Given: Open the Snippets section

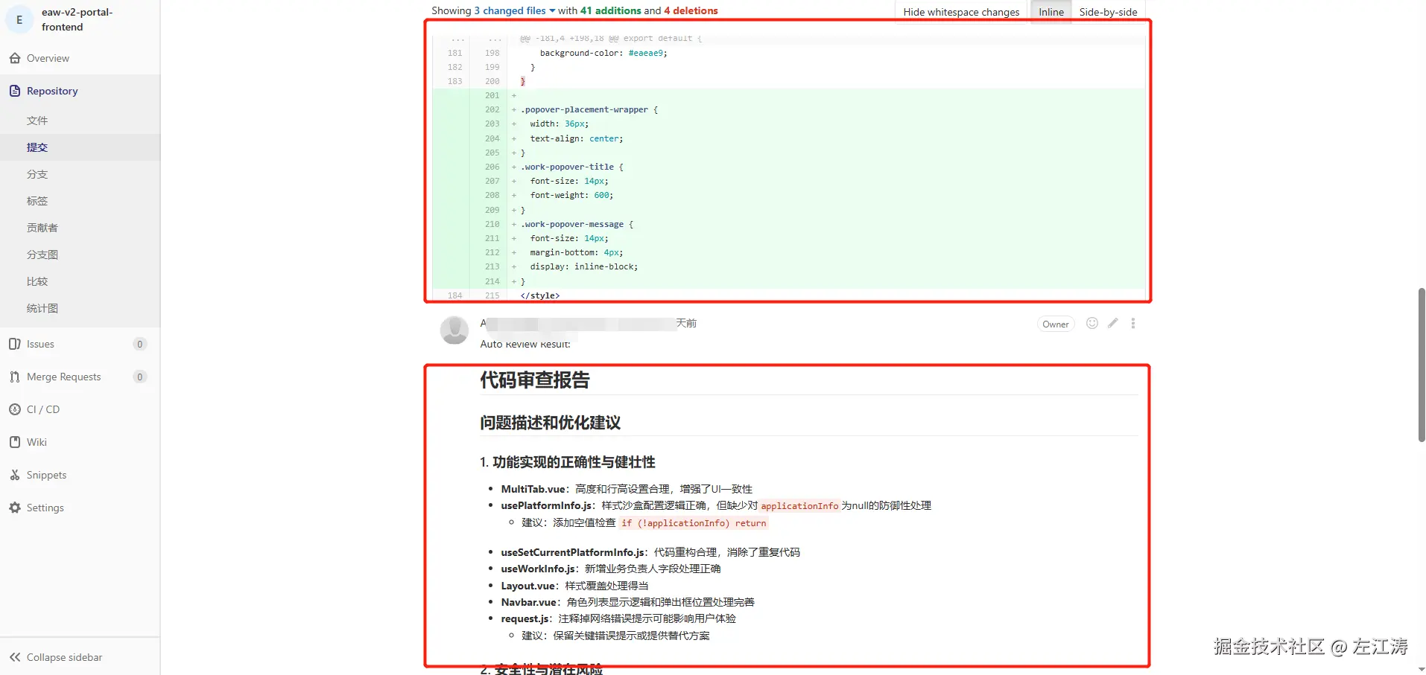Looking at the screenshot, I should pos(47,474).
